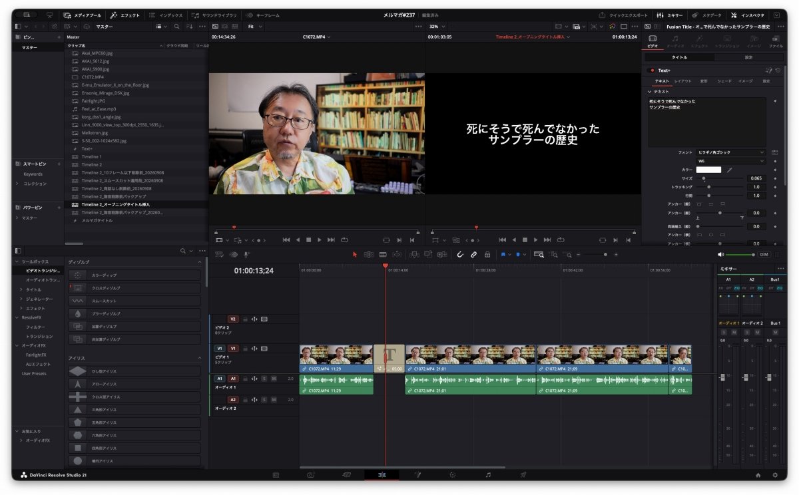The width and height of the screenshot is (799, 495).
Task: Solo audio track A1 with S button
Action: point(264,379)
